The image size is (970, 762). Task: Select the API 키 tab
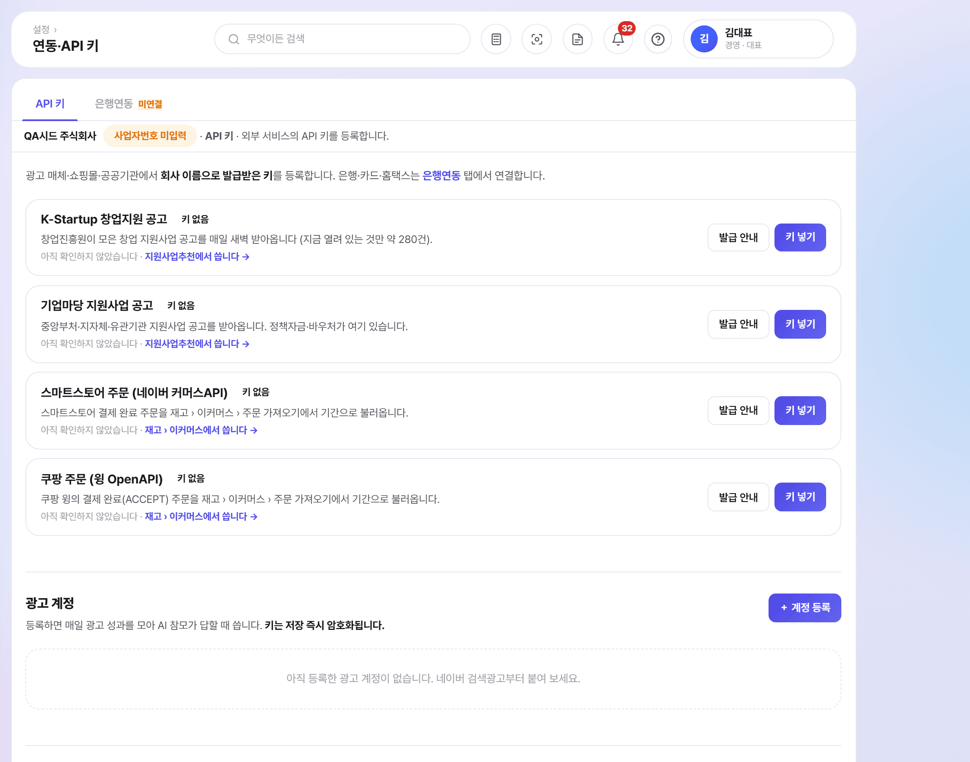[50, 104]
